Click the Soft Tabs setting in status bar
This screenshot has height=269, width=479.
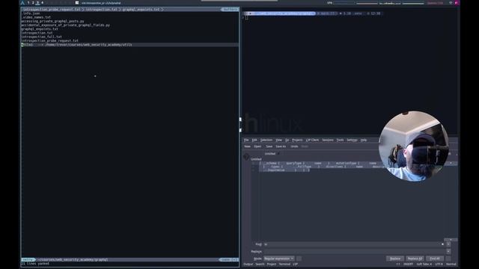[424, 264]
